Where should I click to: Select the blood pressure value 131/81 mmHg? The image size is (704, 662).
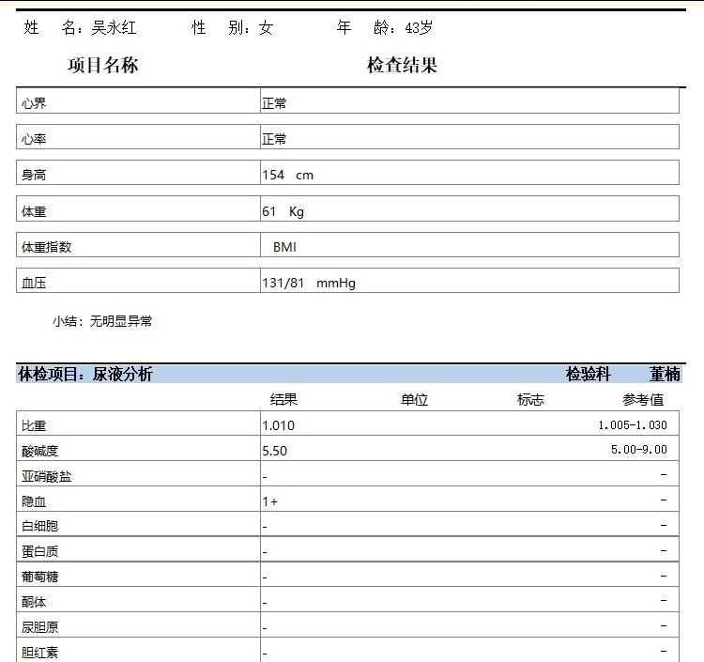[309, 283]
